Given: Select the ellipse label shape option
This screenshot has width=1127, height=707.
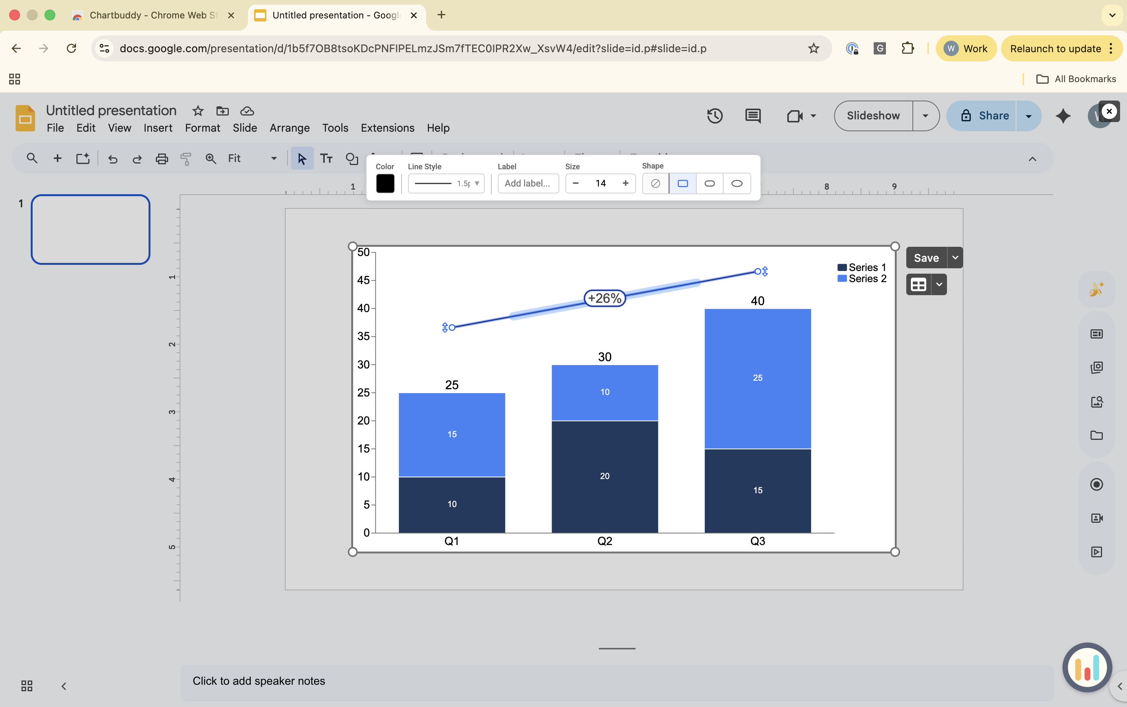Looking at the screenshot, I should point(737,183).
